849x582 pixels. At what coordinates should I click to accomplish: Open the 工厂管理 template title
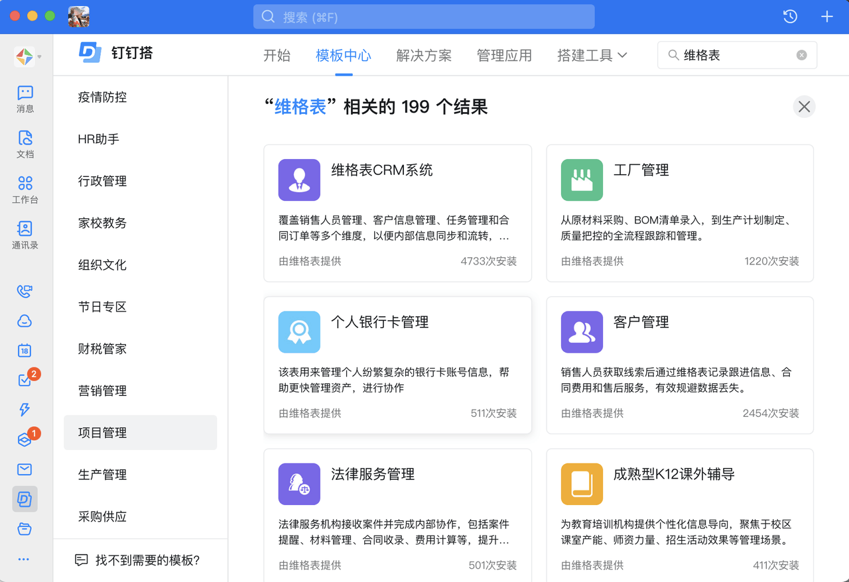click(x=641, y=170)
